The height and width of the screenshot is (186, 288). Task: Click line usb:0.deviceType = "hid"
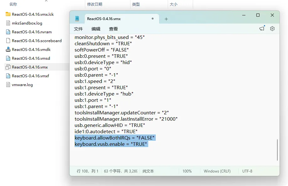tap(103, 63)
